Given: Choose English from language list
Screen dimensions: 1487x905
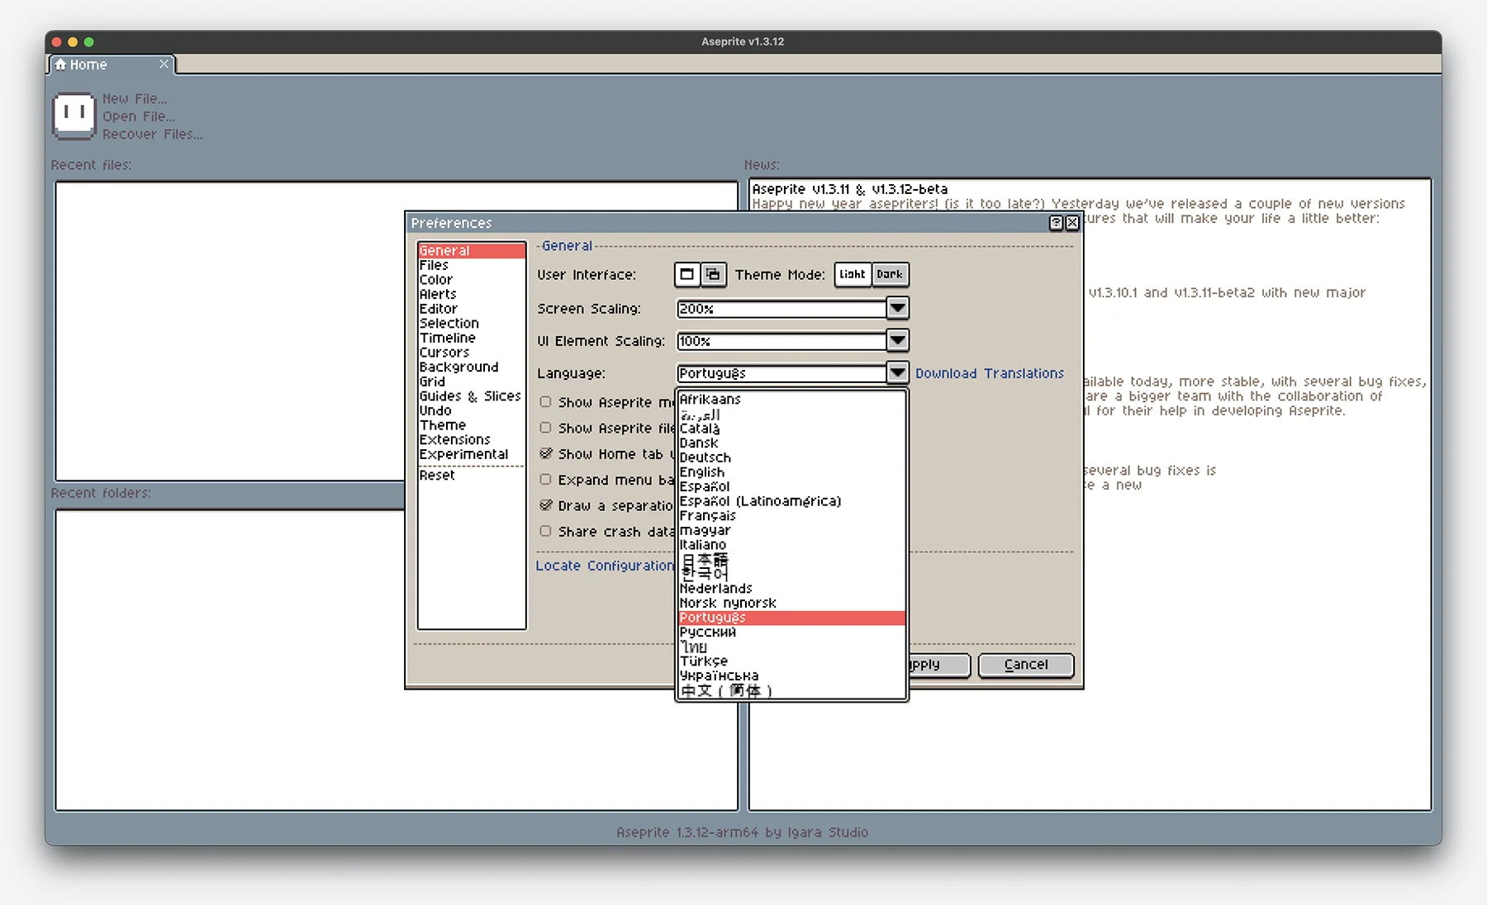Looking at the screenshot, I should click(x=791, y=472).
